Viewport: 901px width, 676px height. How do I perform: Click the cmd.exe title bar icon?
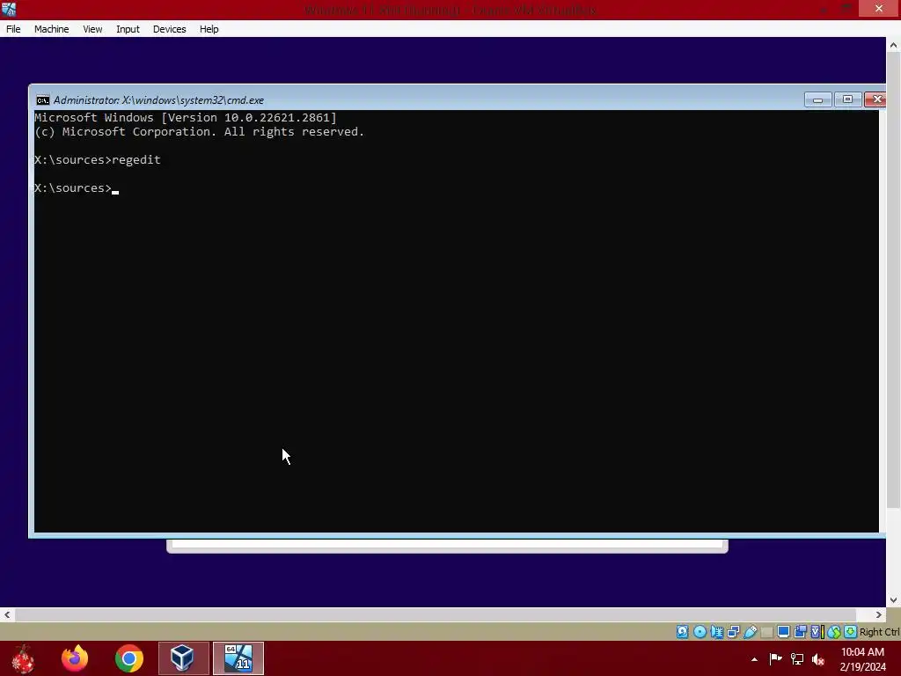[42, 100]
